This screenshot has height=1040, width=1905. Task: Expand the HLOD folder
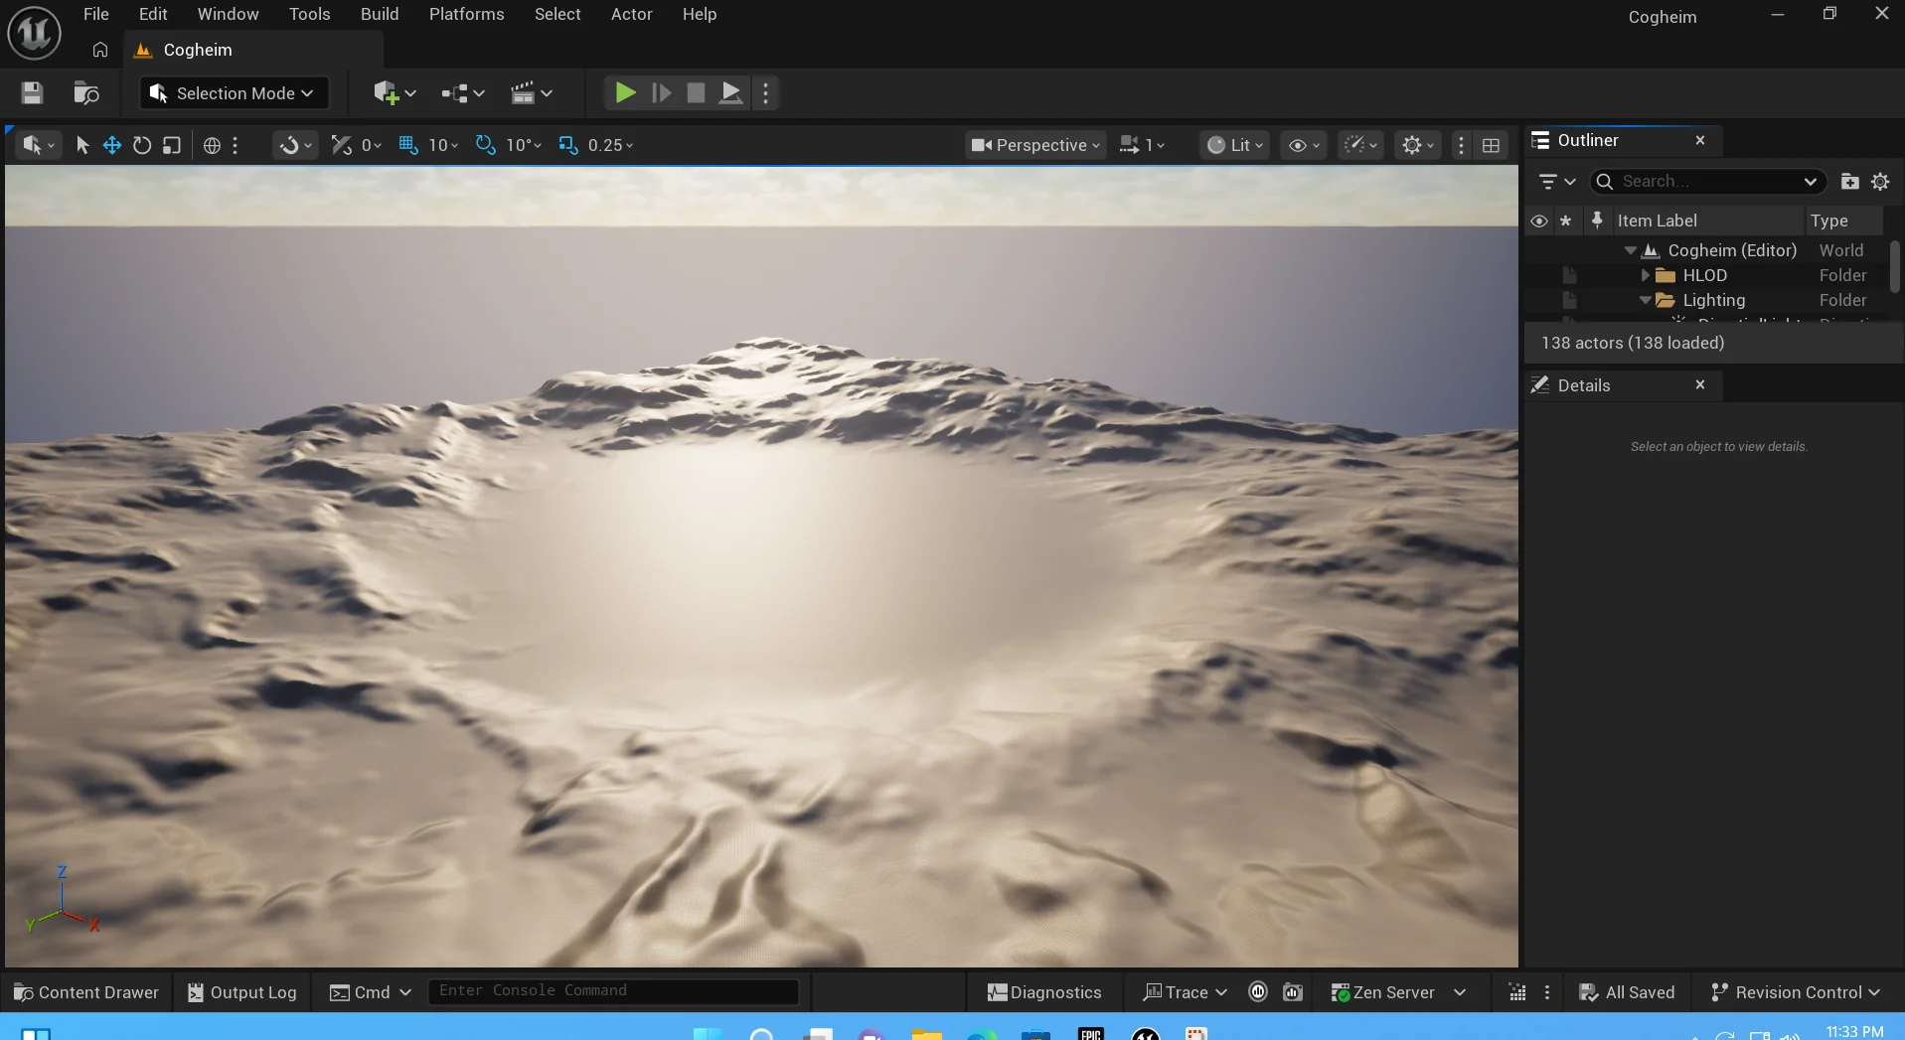coord(1646,275)
